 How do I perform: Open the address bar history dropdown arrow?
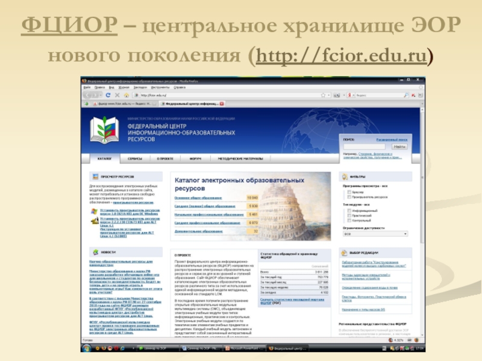[x=329, y=95]
